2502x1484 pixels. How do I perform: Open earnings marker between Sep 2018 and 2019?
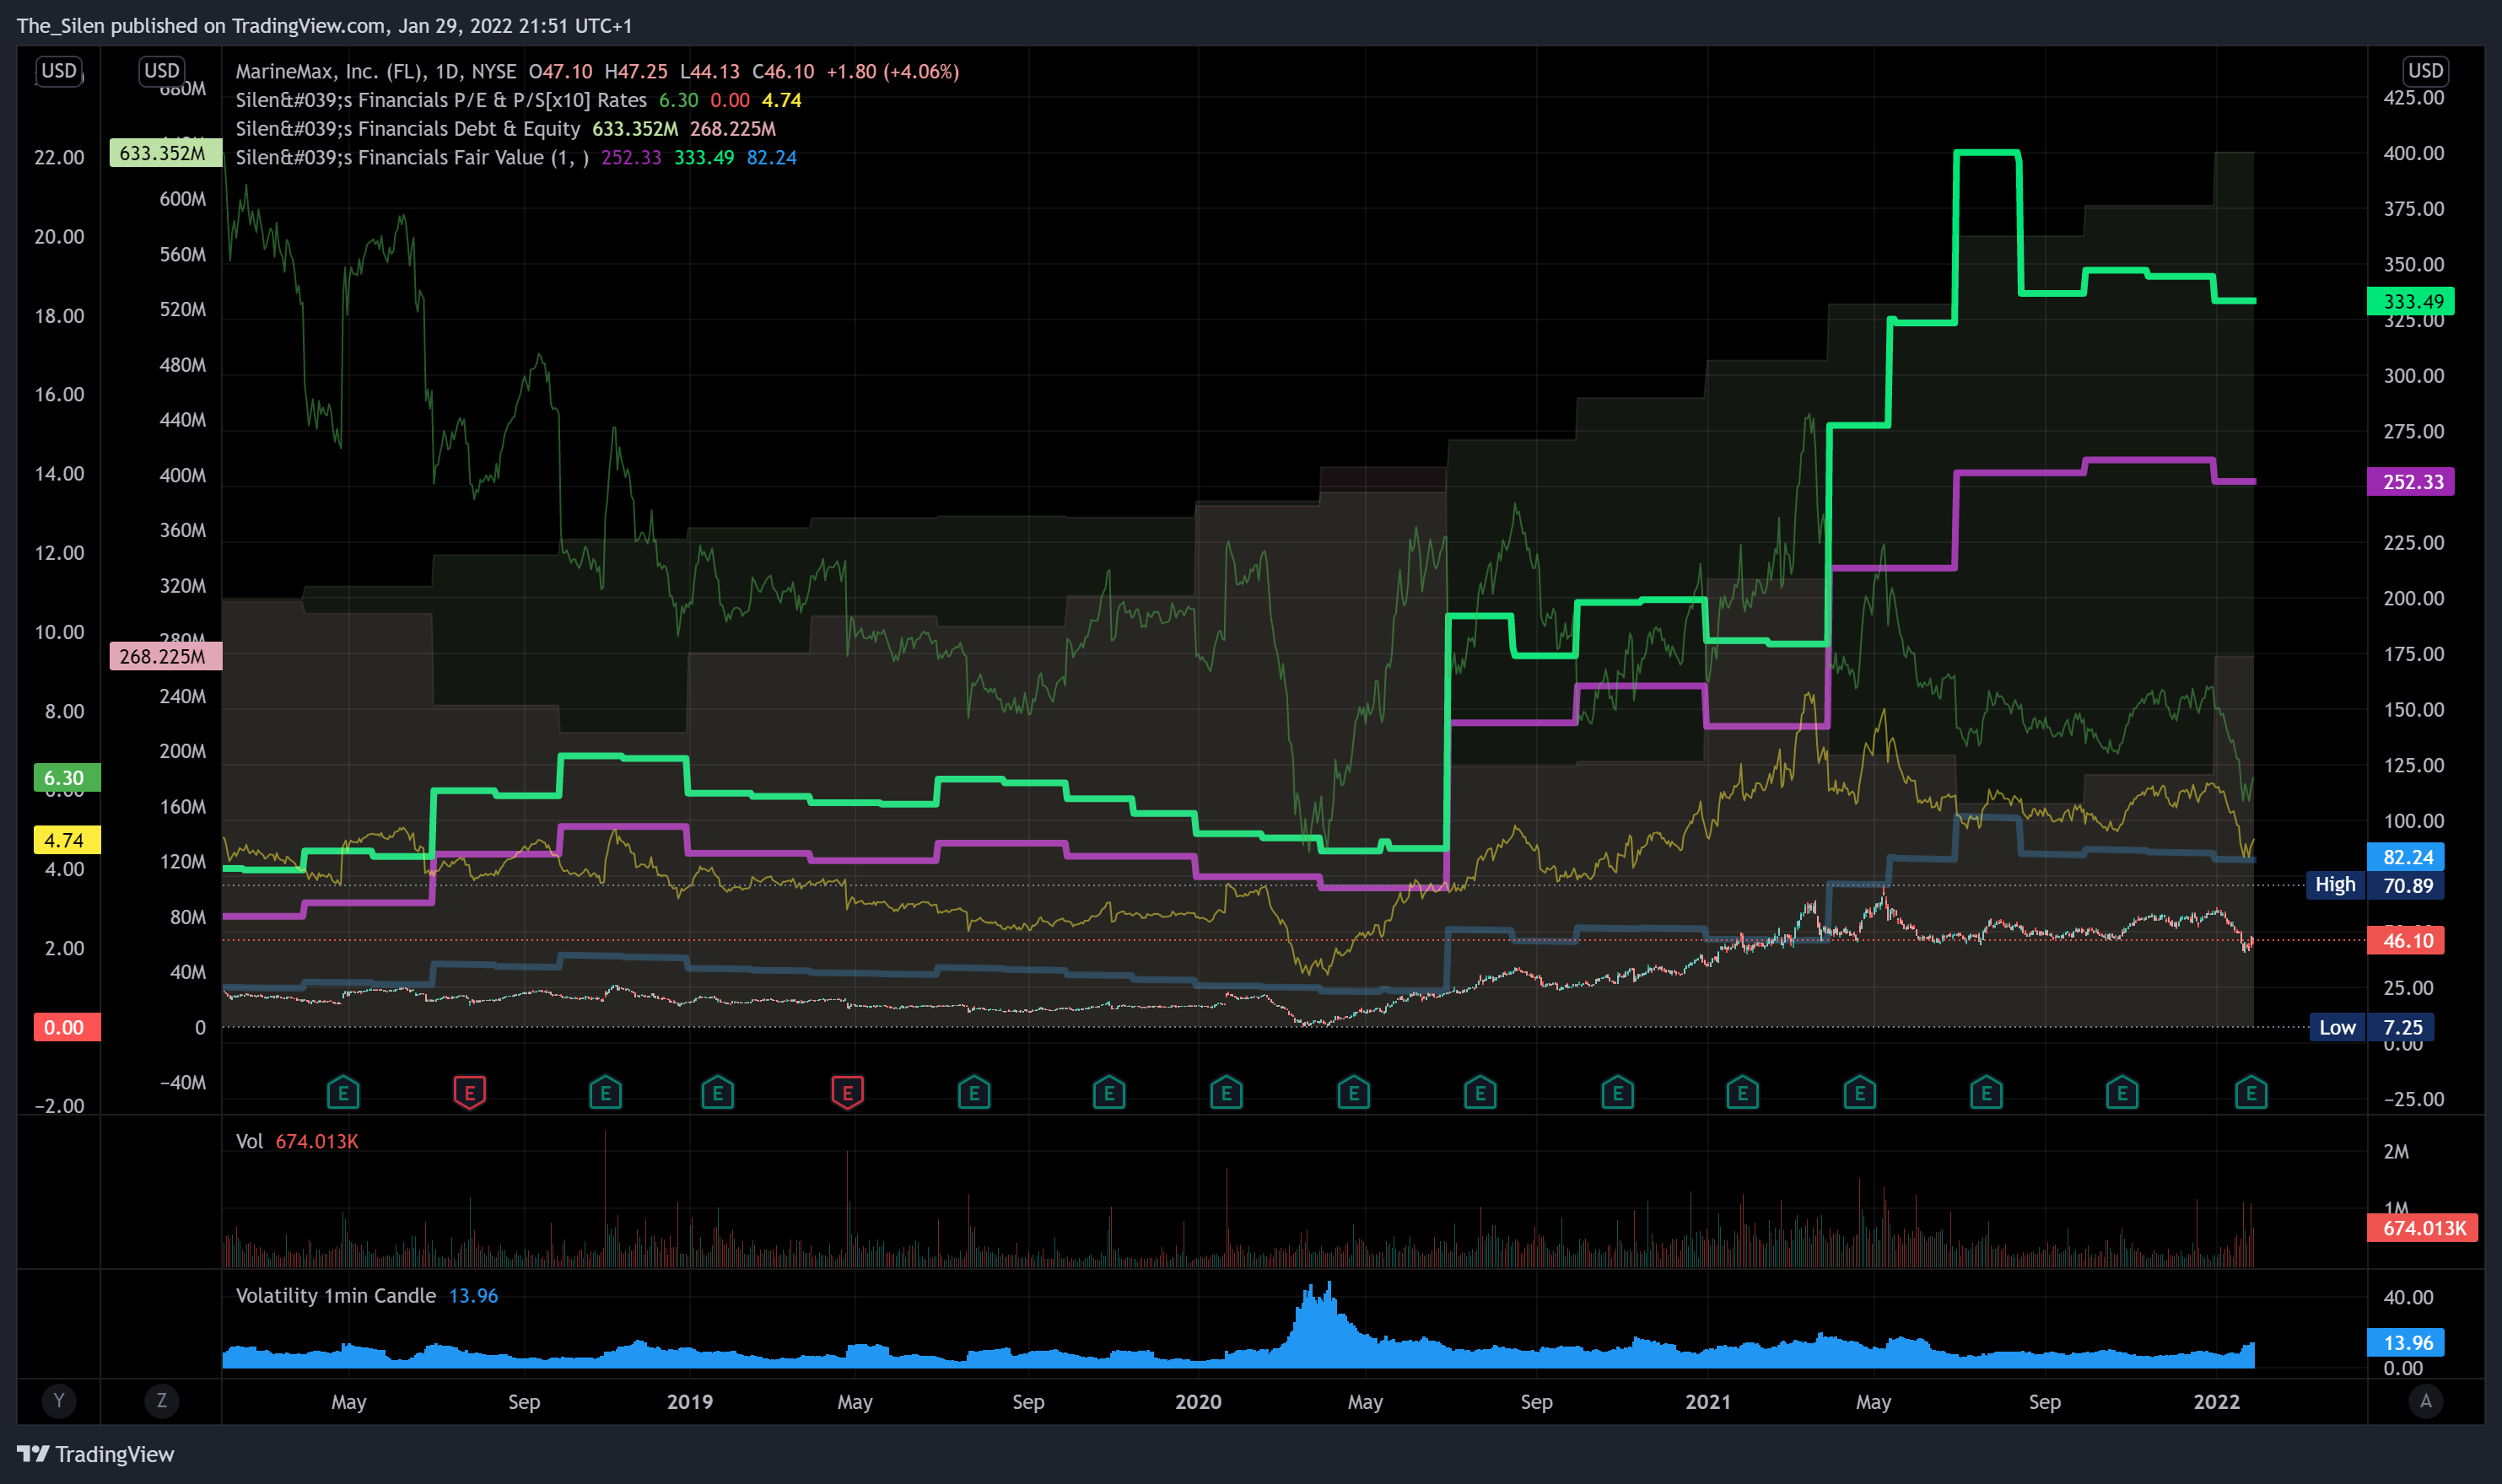pos(605,1093)
